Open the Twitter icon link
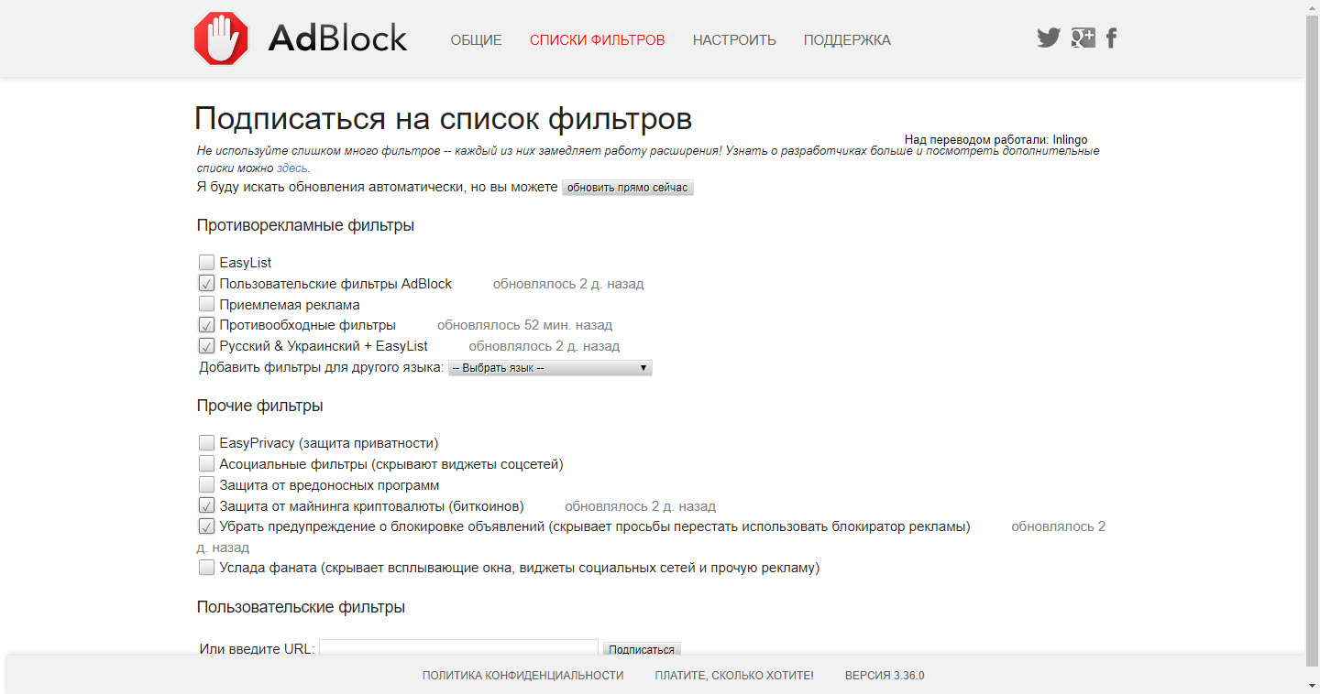This screenshot has width=1320, height=694. tap(1049, 38)
